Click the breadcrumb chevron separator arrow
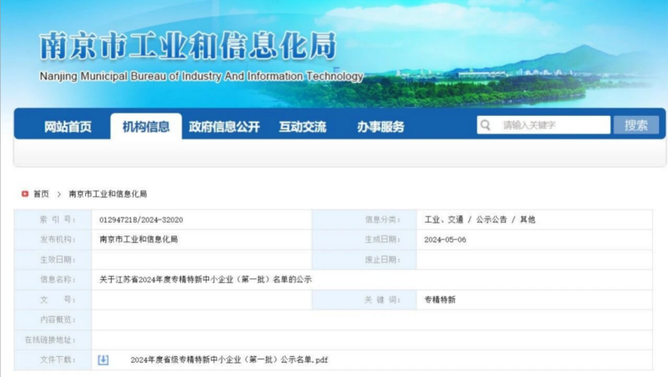Screen dimensions: 668x377 coord(59,194)
